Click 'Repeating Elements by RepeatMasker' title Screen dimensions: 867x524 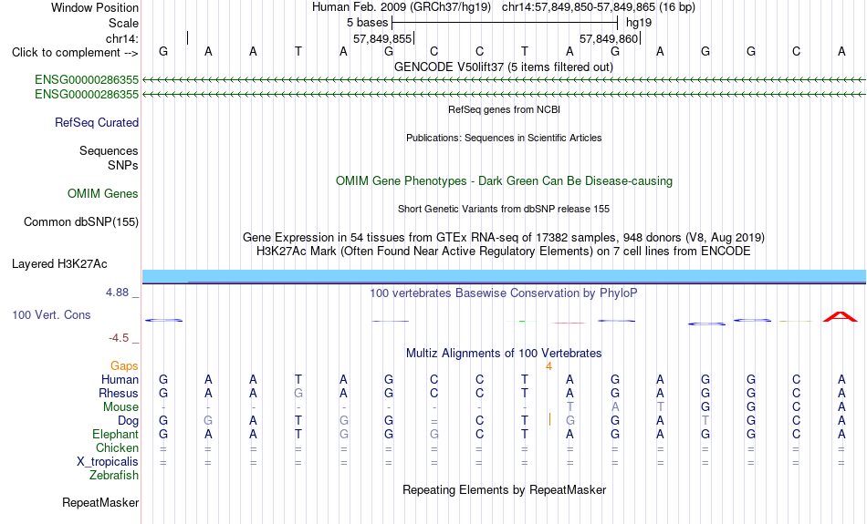(x=505, y=489)
